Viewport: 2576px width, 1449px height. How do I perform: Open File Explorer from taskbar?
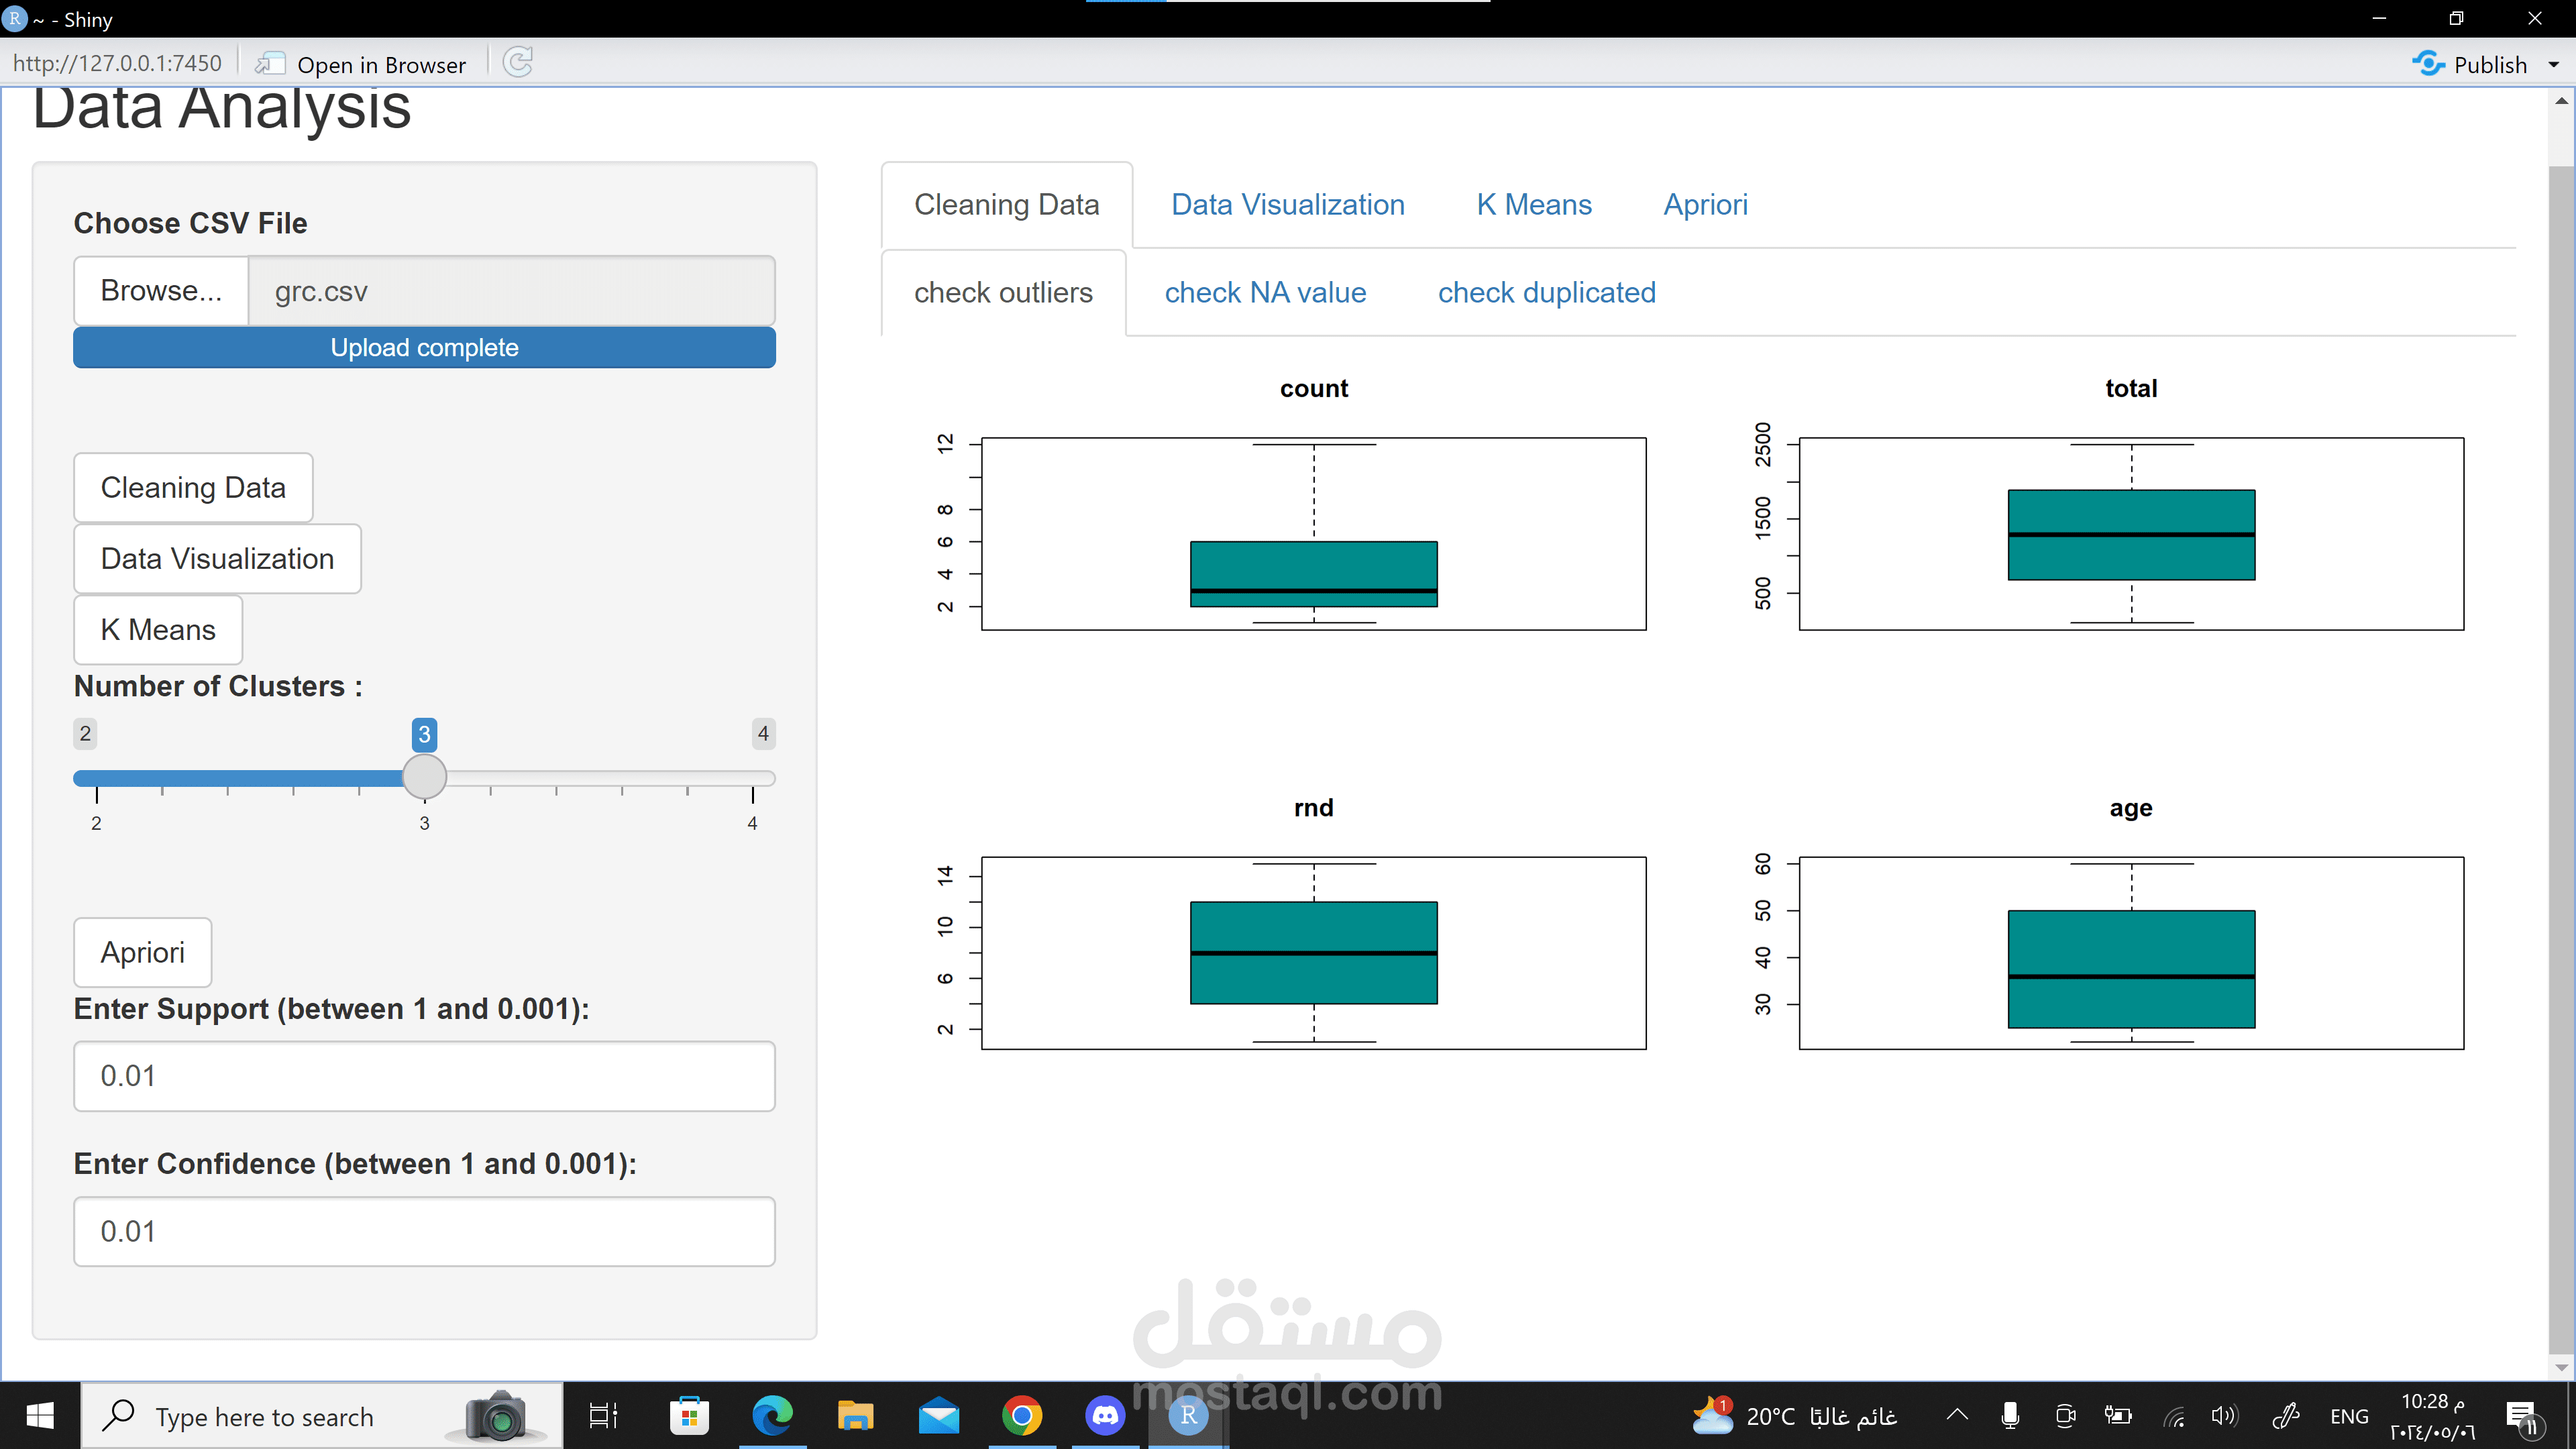click(855, 1416)
